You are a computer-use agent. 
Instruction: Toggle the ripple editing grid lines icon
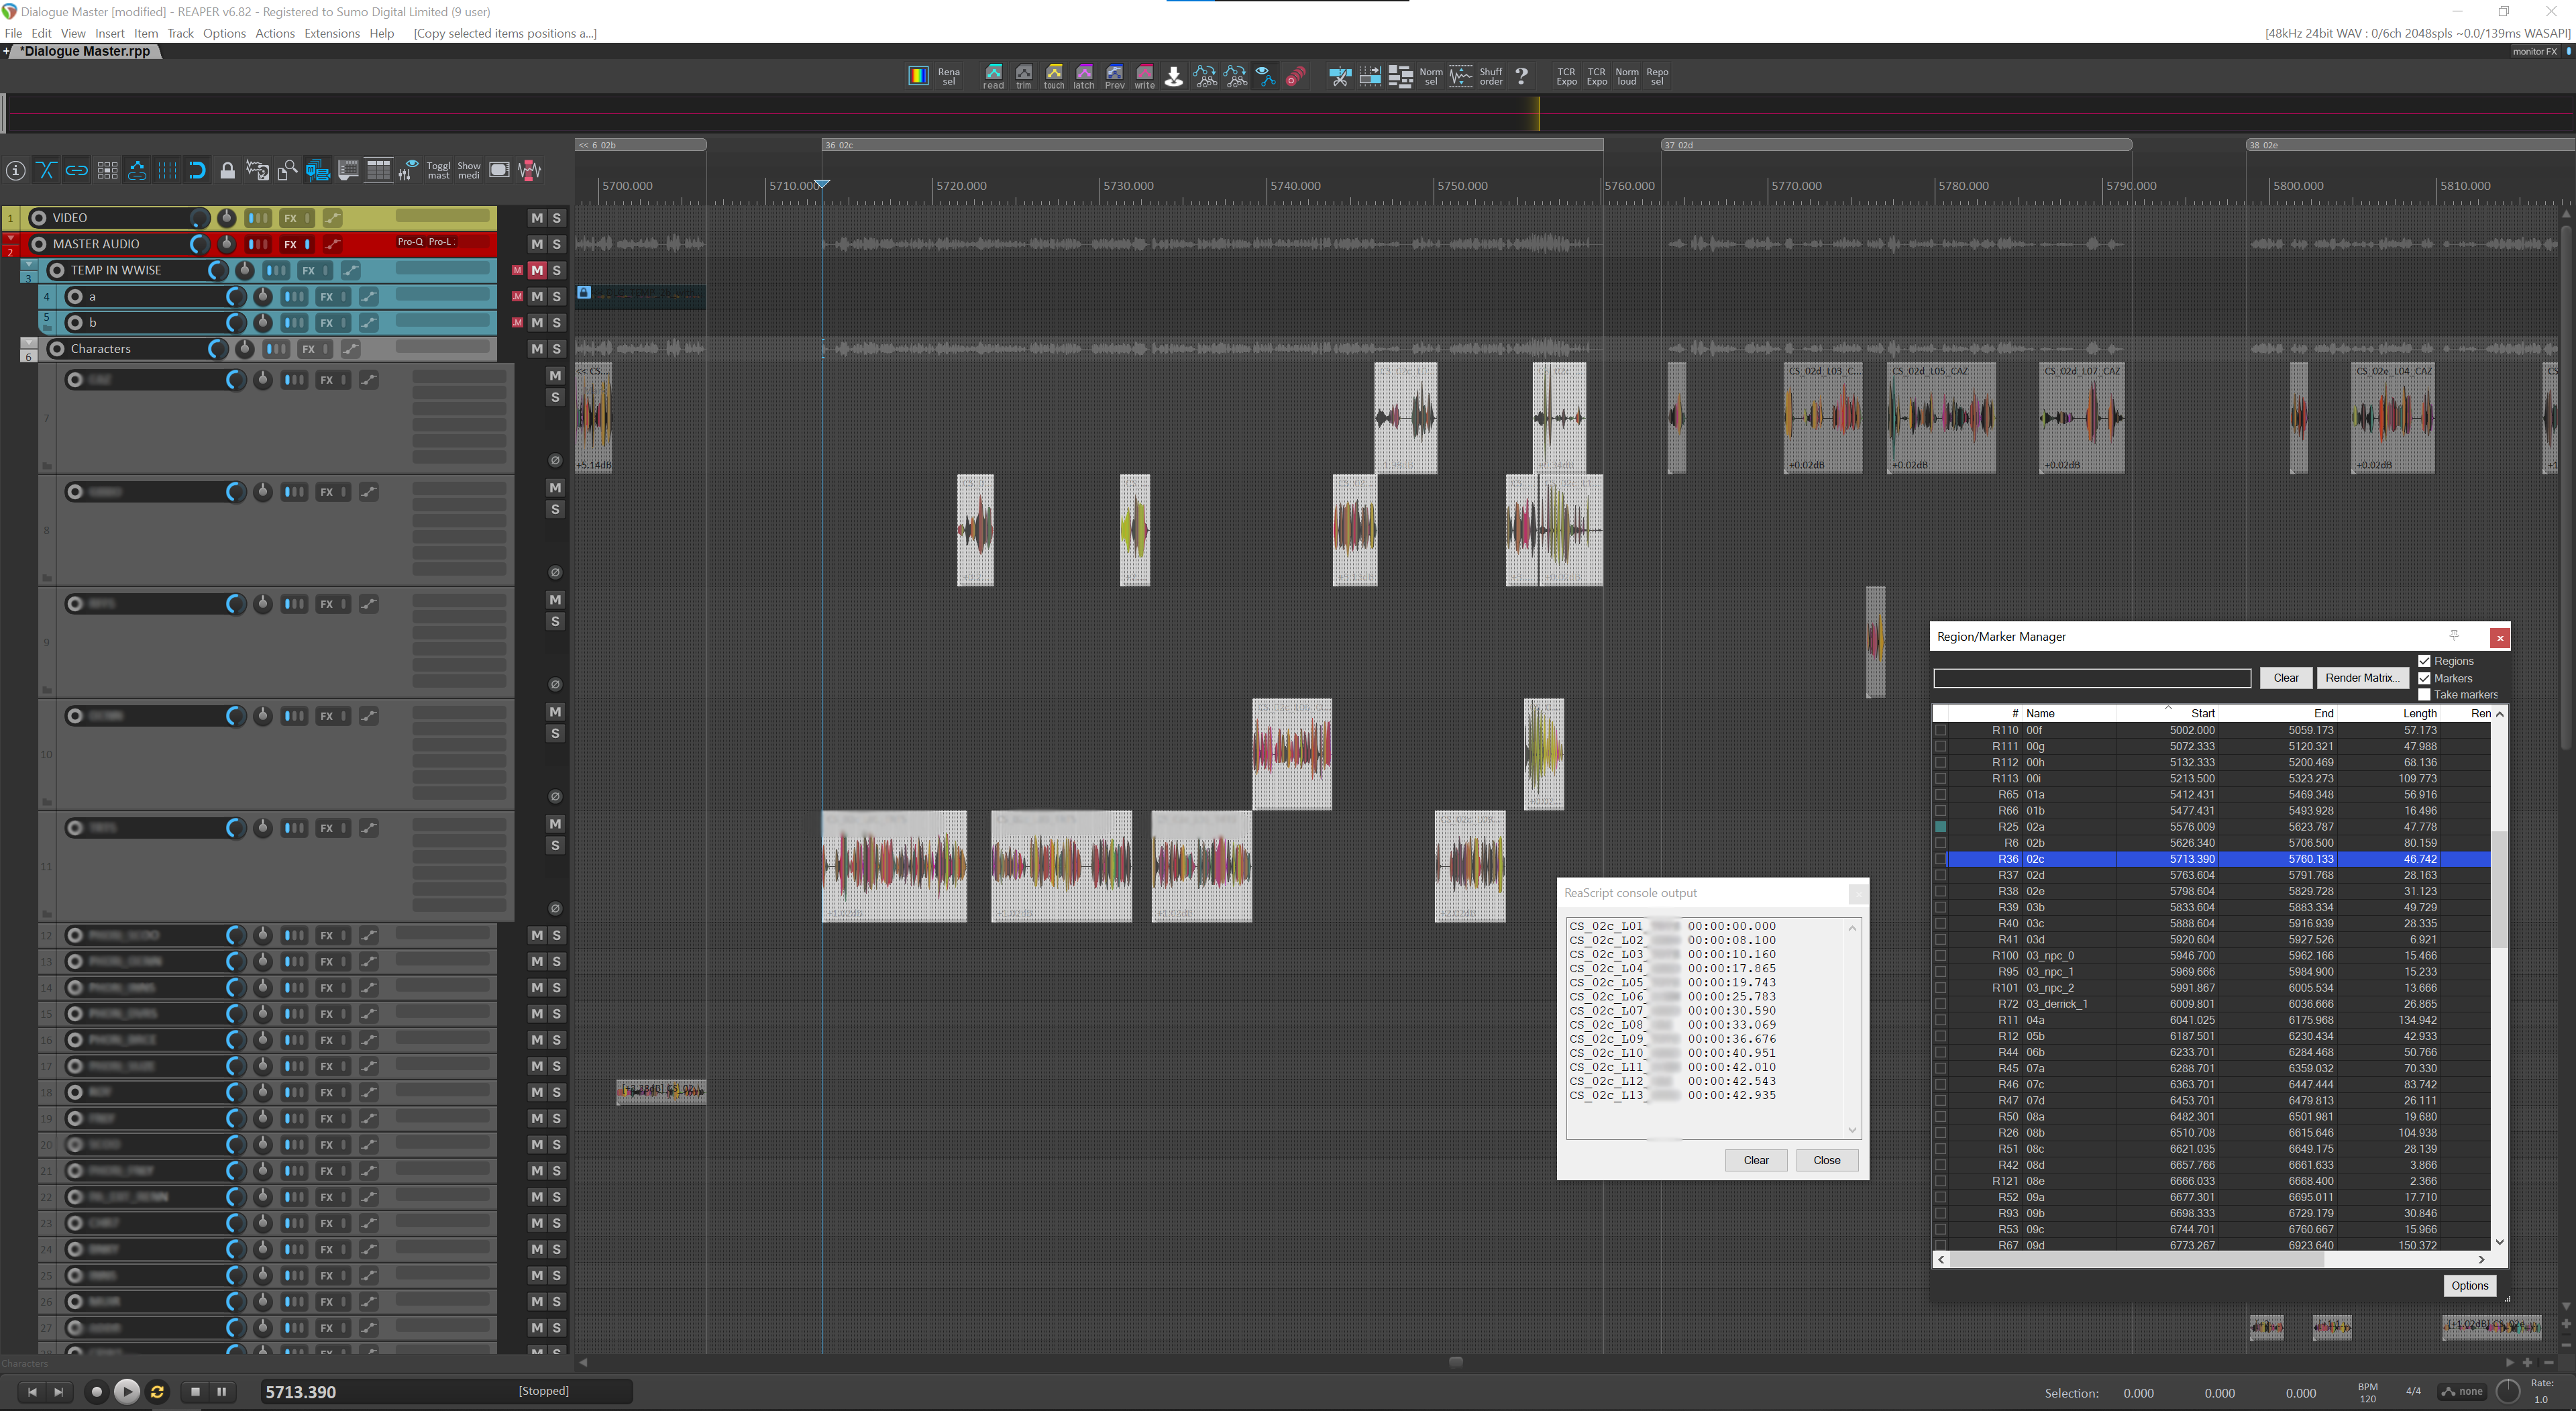tap(167, 170)
